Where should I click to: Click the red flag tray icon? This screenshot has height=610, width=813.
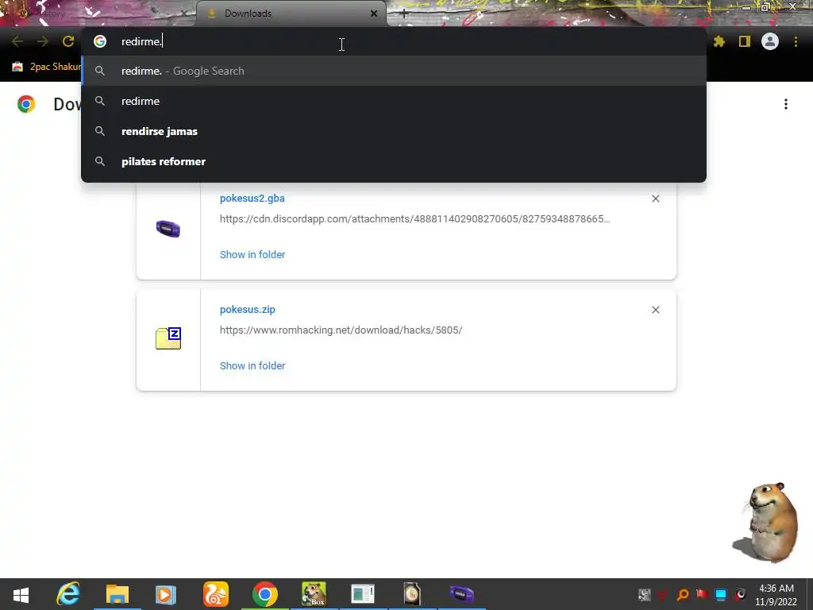(x=702, y=594)
